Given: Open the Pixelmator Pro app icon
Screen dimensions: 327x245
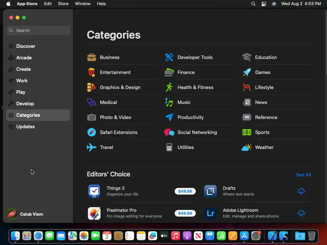Looking at the screenshot, I should point(94,213).
